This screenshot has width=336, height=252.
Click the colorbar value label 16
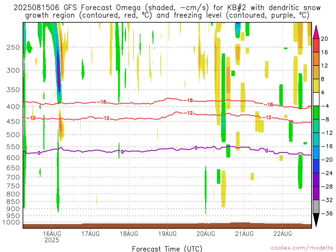pyautogui.click(x=325, y=52)
